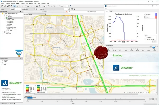Activate the zoom out magnifier tool
The width and height of the screenshot is (159, 105).
[20, 6]
